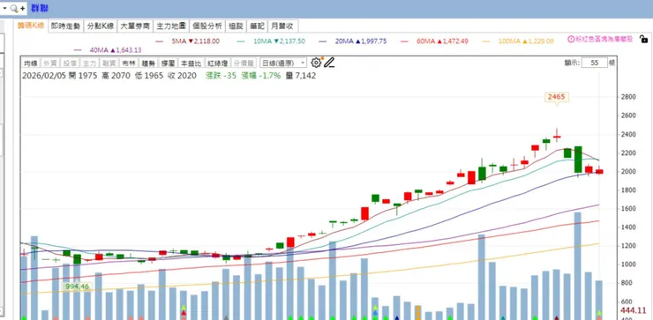Image resolution: width=653 pixels, height=320 pixels.
Task: Open chart settings gear icon
Action: [316, 63]
